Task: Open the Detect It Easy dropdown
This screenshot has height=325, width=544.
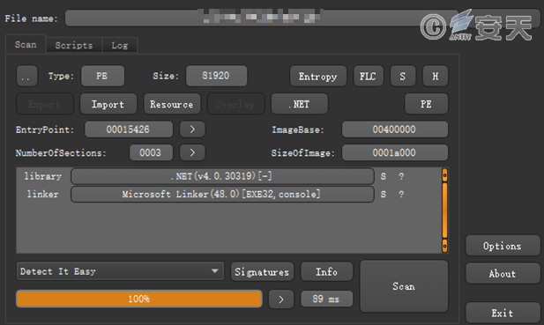Action: pos(120,271)
